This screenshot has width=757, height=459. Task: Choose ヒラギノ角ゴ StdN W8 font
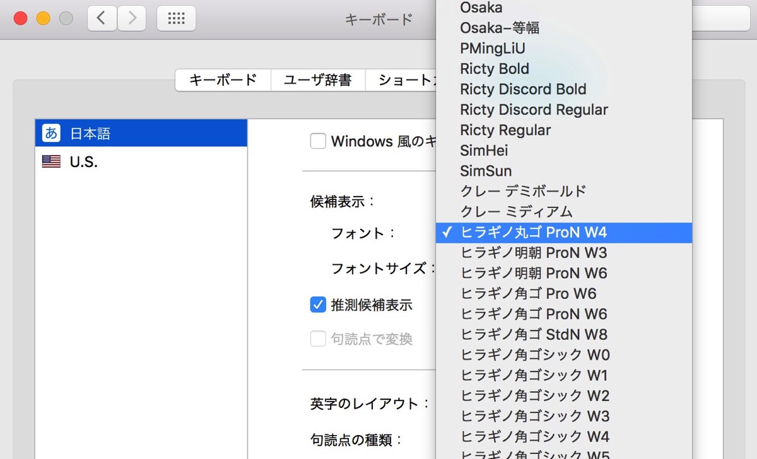(564, 334)
